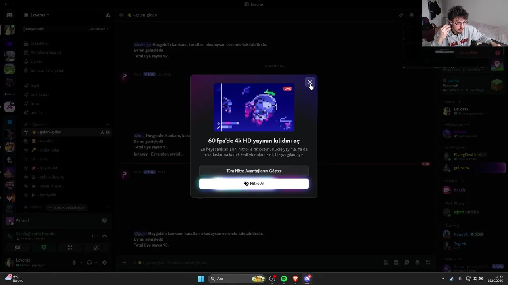The height and width of the screenshot is (285, 508).
Task: Open gear settings for gelen-giden channel
Action: (108, 132)
